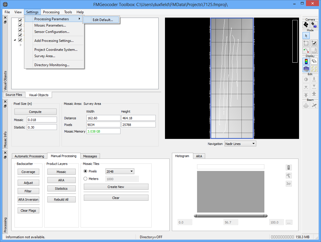The width and height of the screenshot is (321, 242).
Task: Click the 3σ histogram button
Action: pyautogui.click(x=288, y=184)
